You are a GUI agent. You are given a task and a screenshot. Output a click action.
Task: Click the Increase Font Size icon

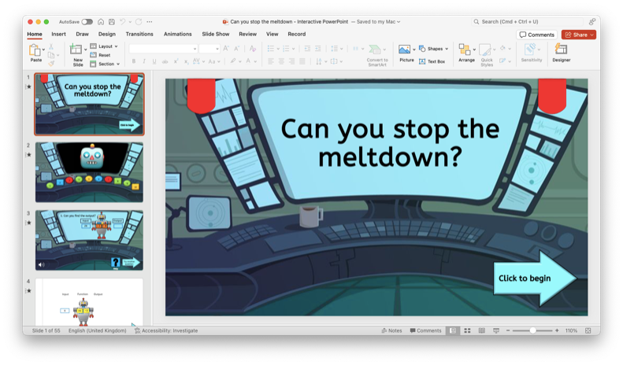[x=226, y=49]
